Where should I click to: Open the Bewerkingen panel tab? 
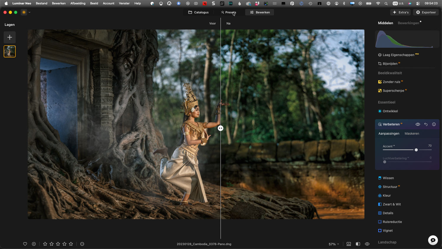point(408,23)
